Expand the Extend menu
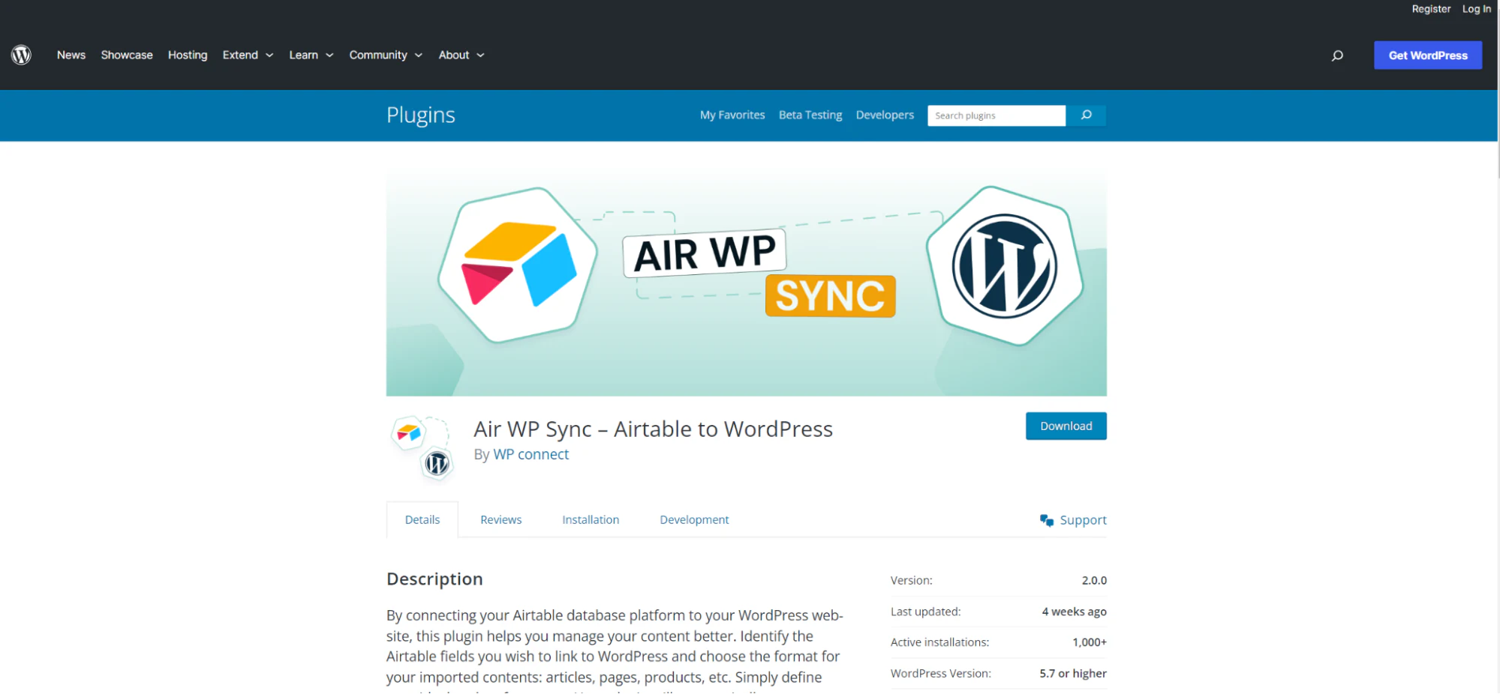 coord(248,55)
